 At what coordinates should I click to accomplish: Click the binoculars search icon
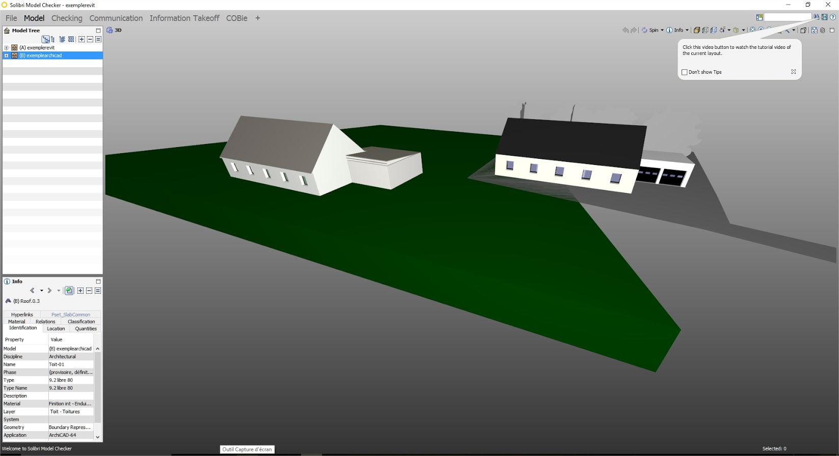click(816, 17)
